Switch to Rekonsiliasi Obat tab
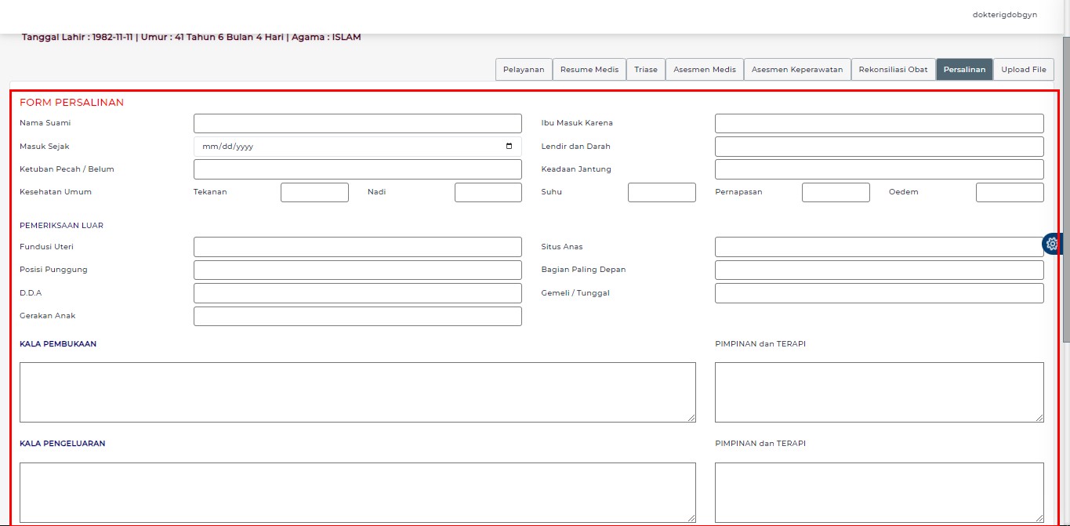 click(x=893, y=70)
